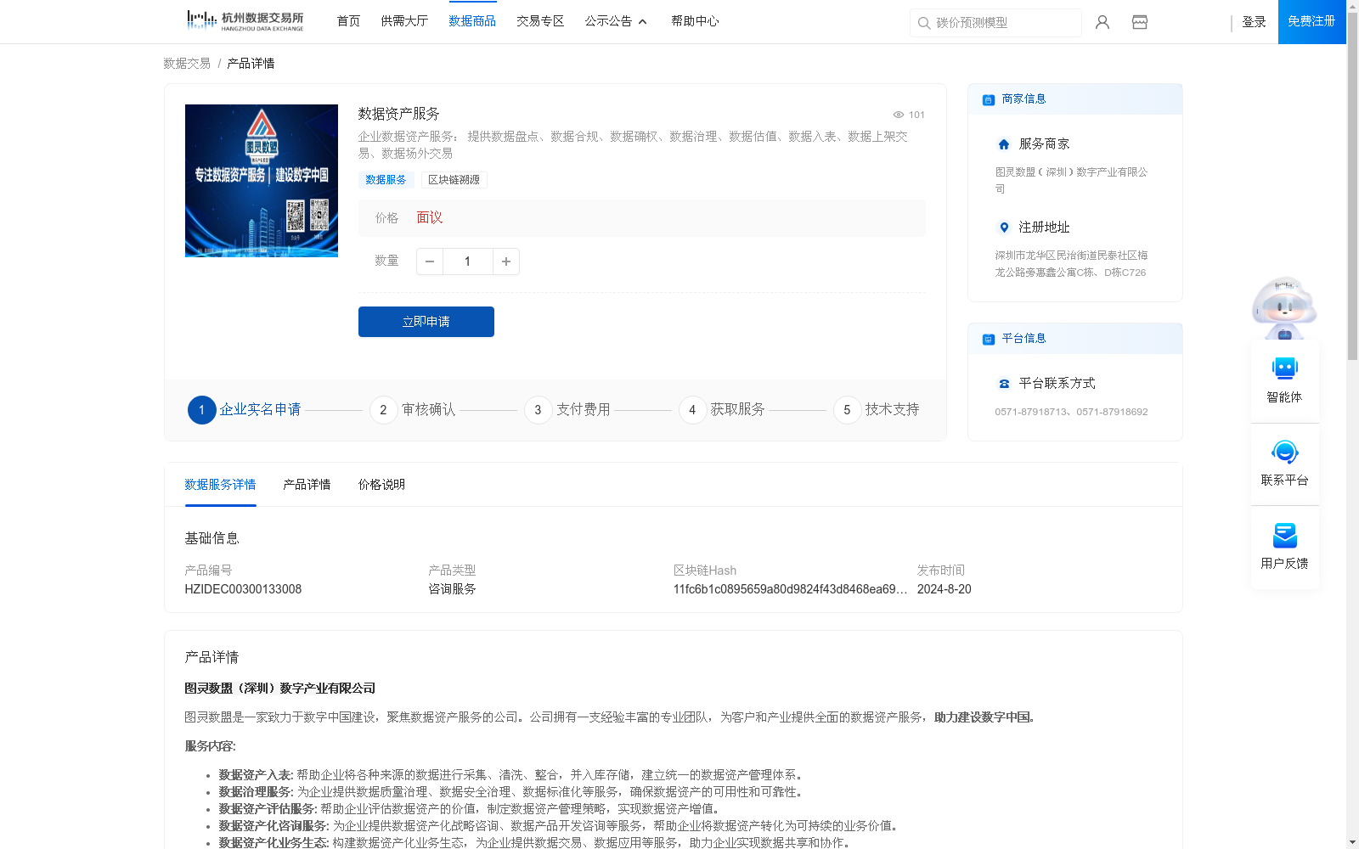The image size is (1359, 849).
Task: Select 数据商品 in the navigation
Action: (472, 21)
